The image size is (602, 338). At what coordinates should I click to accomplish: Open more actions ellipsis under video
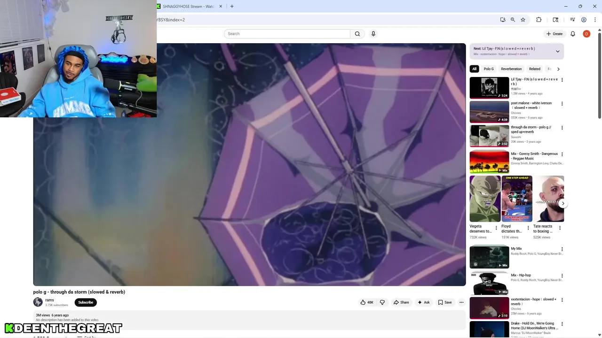click(x=461, y=302)
